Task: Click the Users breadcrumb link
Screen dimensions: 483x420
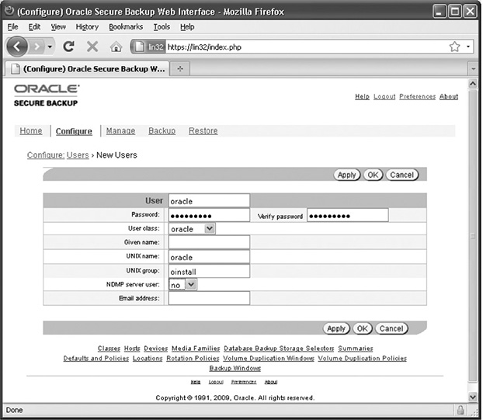Action: (78, 155)
